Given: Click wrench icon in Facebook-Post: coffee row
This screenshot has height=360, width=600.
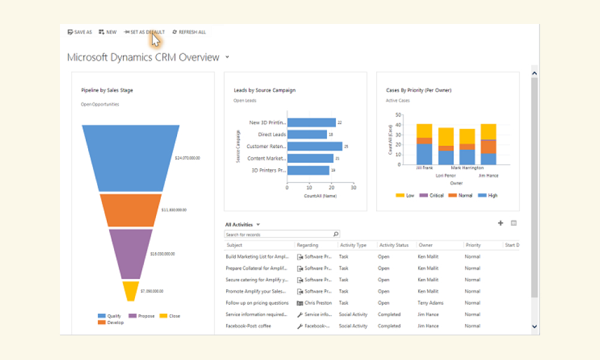Looking at the screenshot, I should pos(300,326).
